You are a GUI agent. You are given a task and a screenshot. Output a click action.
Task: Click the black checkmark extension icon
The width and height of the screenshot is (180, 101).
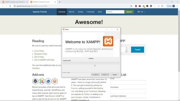[x=147, y=6]
